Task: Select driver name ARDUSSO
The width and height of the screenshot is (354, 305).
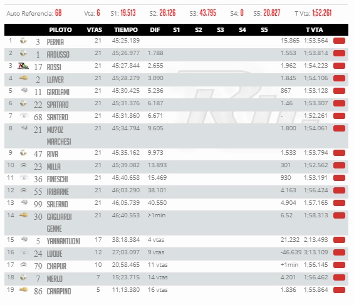Action: [58, 54]
